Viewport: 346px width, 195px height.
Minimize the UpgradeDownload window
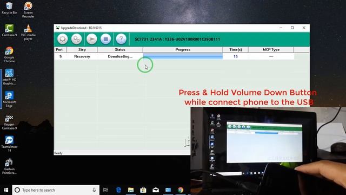[281, 28]
